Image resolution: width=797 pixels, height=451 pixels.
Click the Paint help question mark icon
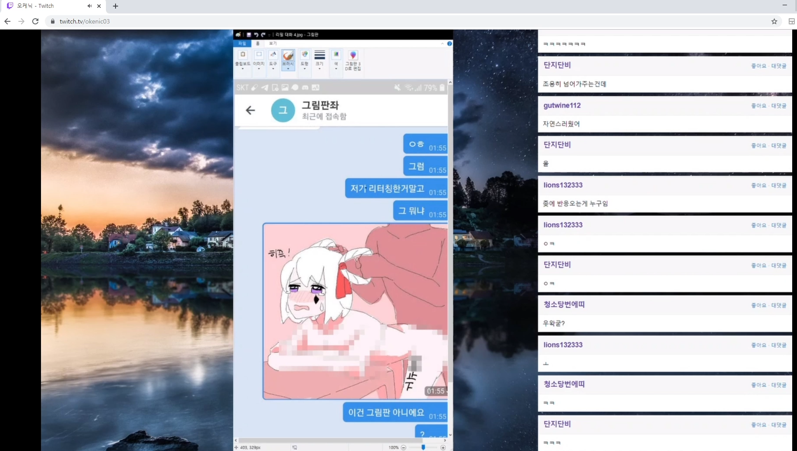point(450,44)
